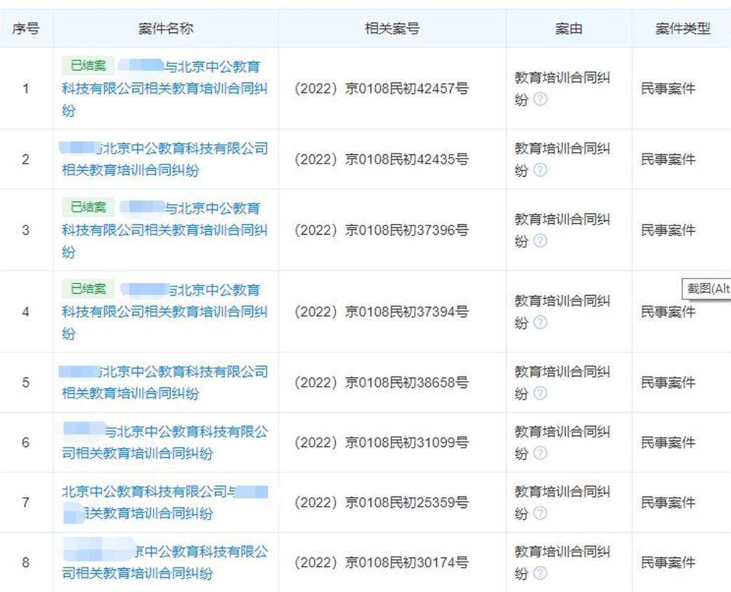Click the 案件名称 column header
This screenshot has height=592, width=731.
[x=166, y=29]
